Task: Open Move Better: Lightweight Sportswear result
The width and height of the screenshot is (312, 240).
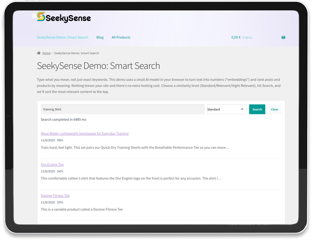Action: (85, 133)
